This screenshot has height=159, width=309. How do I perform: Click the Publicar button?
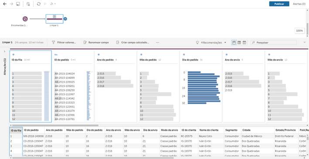[x=279, y=4]
